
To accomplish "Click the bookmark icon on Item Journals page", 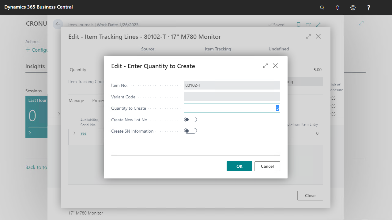I will pos(299,25).
